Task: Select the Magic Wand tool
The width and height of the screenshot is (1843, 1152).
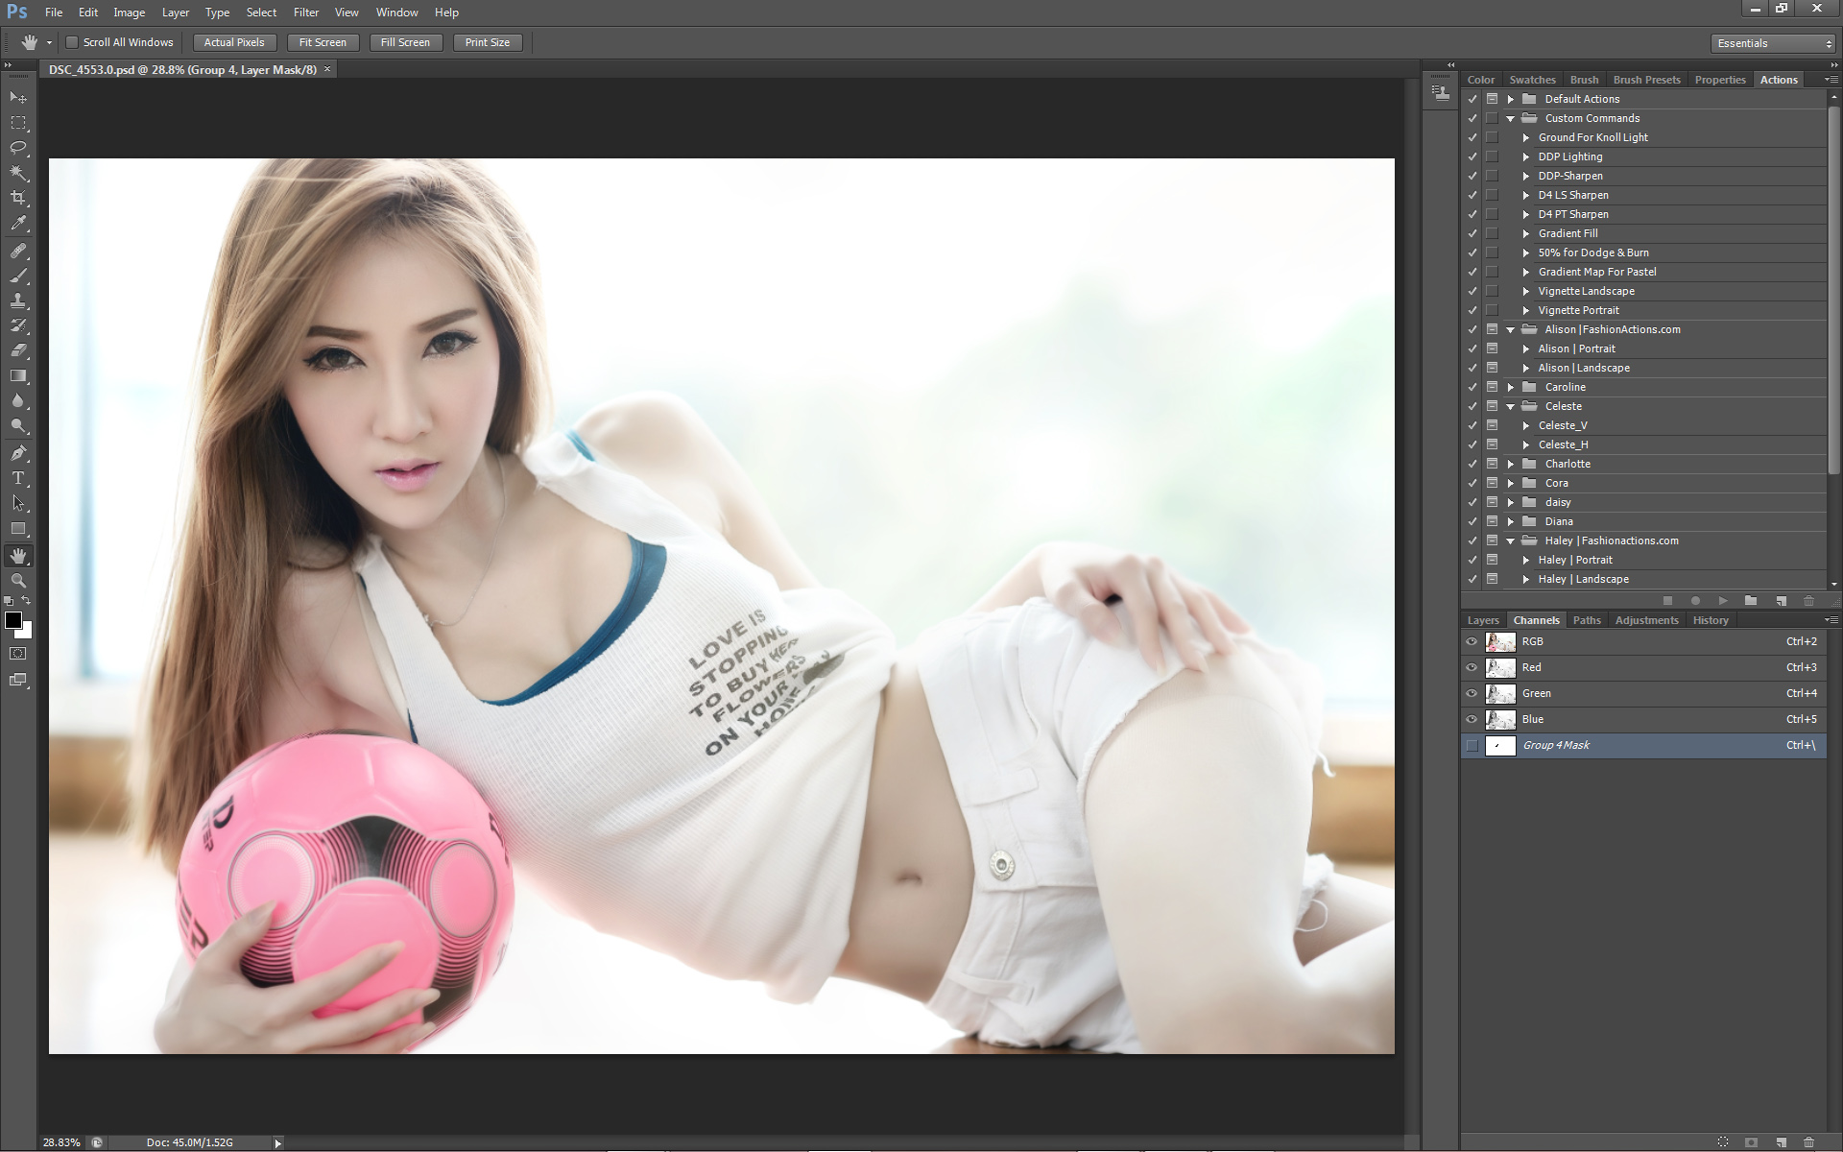Action: coord(18,173)
